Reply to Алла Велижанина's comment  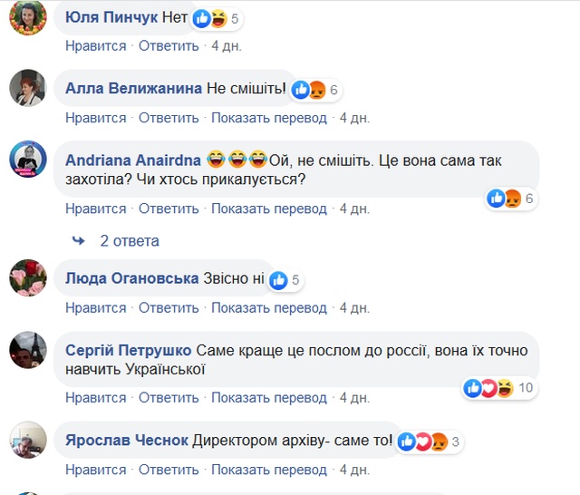coord(169,118)
